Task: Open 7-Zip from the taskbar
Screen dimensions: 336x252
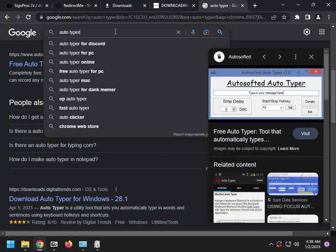Action: pos(54,244)
